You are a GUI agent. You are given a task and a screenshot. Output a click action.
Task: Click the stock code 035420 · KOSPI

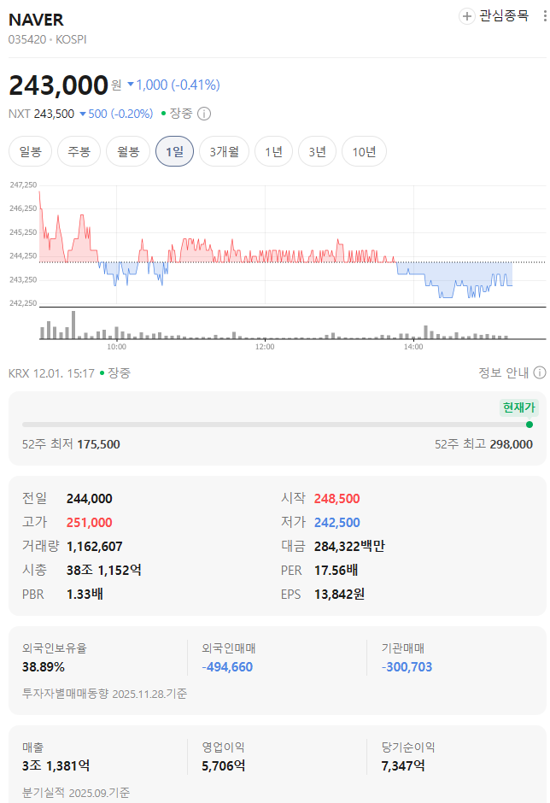pyautogui.click(x=47, y=39)
